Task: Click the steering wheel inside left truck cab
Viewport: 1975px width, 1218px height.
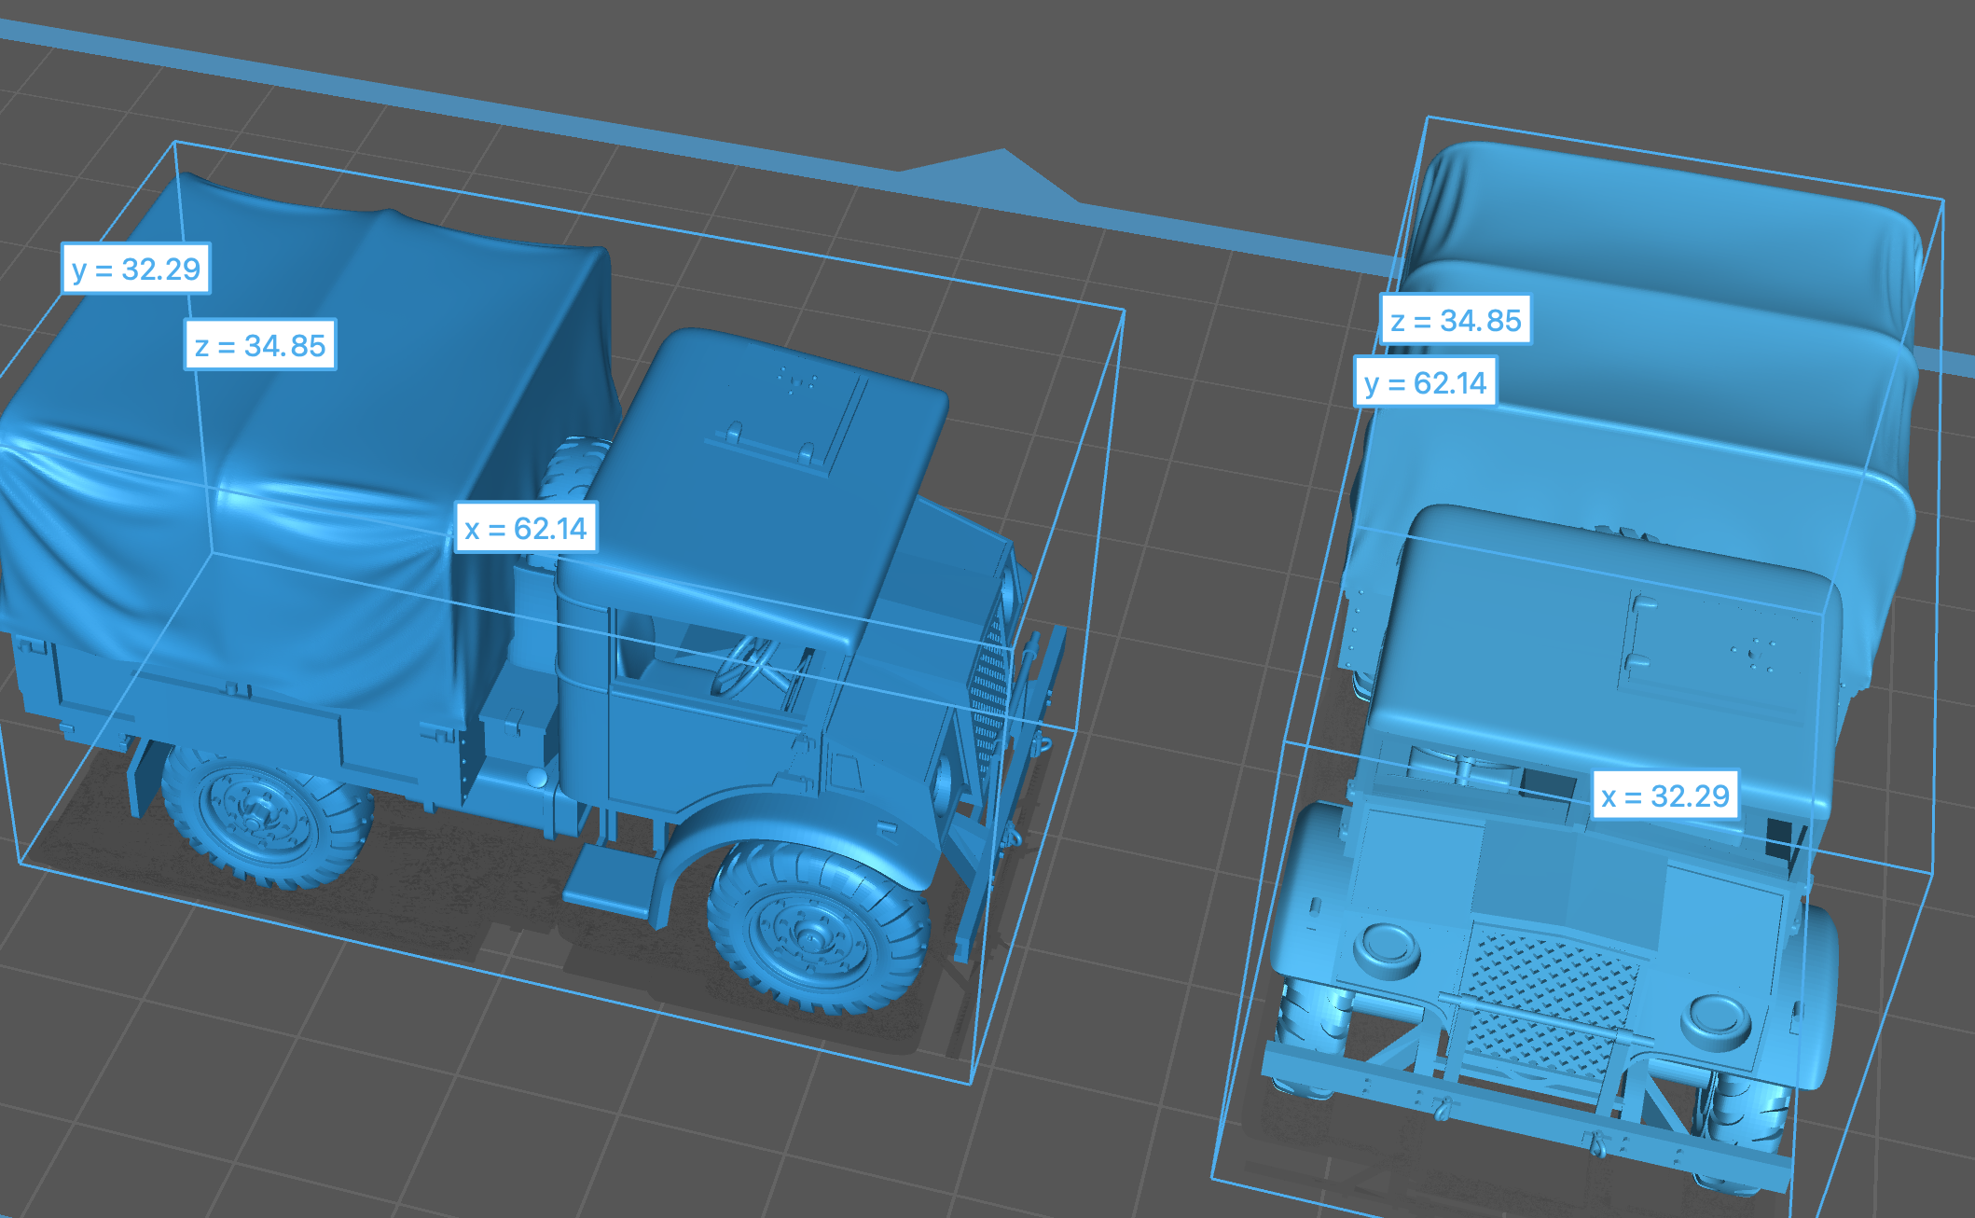Action: [x=746, y=664]
